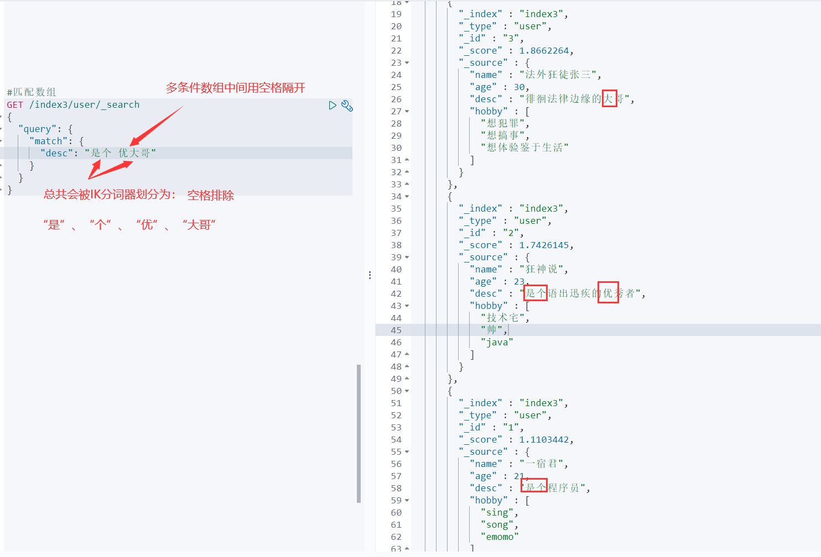Toggle the fold arrow at line 31
821x557 pixels.
[407, 160]
